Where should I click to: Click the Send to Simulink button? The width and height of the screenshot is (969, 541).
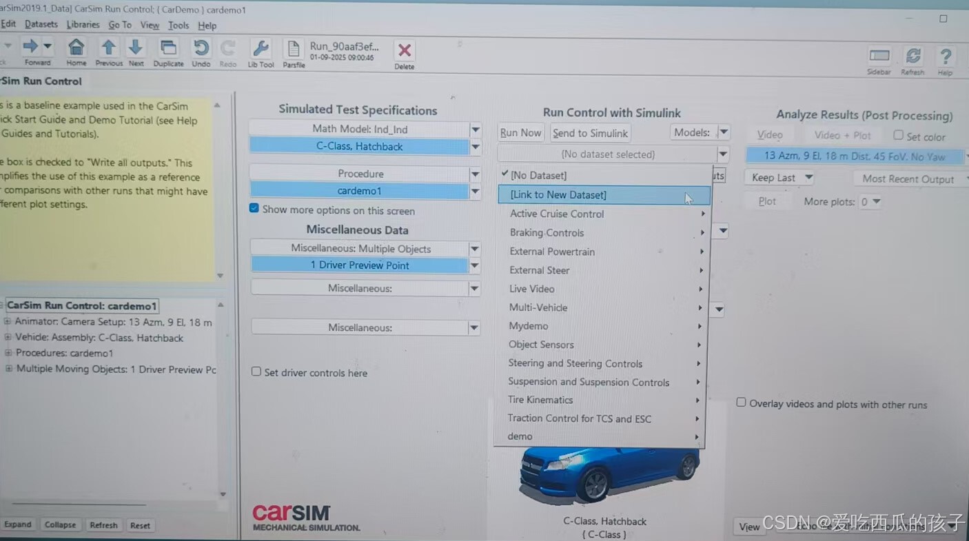tap(590, 133)
